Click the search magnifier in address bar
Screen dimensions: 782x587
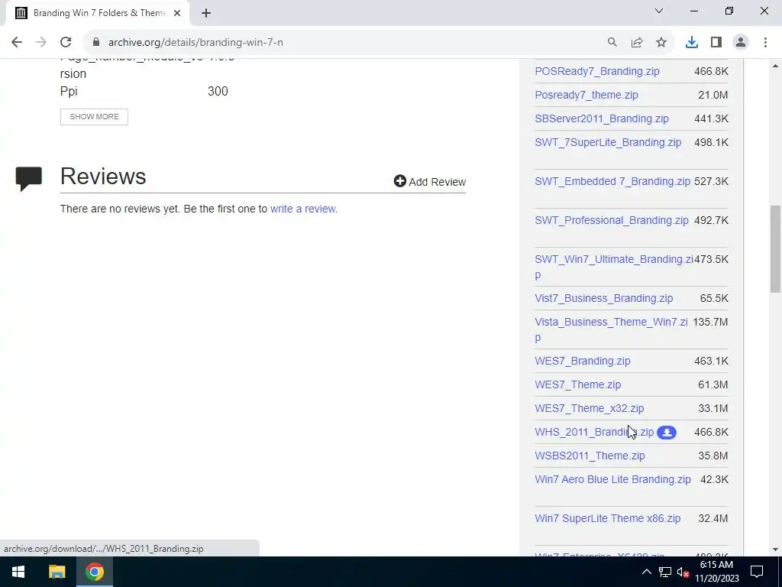click(612, 43)
